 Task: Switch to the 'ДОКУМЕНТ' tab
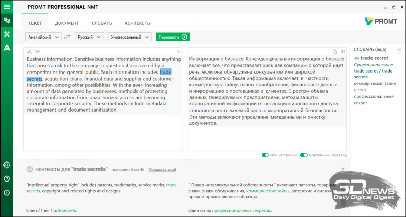coord(67,23)
